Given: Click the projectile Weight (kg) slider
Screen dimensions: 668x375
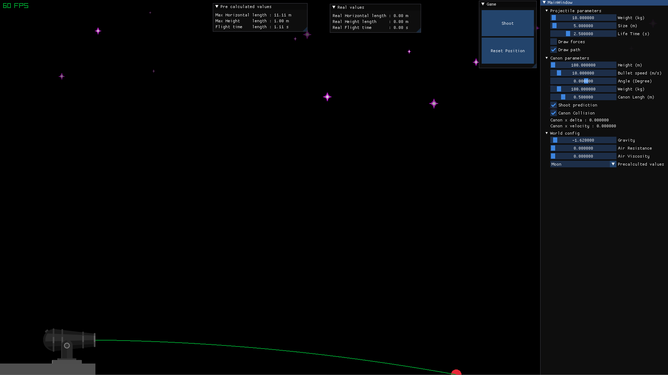Looking at the screenshot, I should point(583,18).
